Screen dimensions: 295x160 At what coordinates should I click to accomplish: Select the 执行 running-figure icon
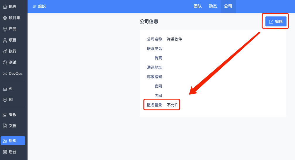[x=5, y=51]
